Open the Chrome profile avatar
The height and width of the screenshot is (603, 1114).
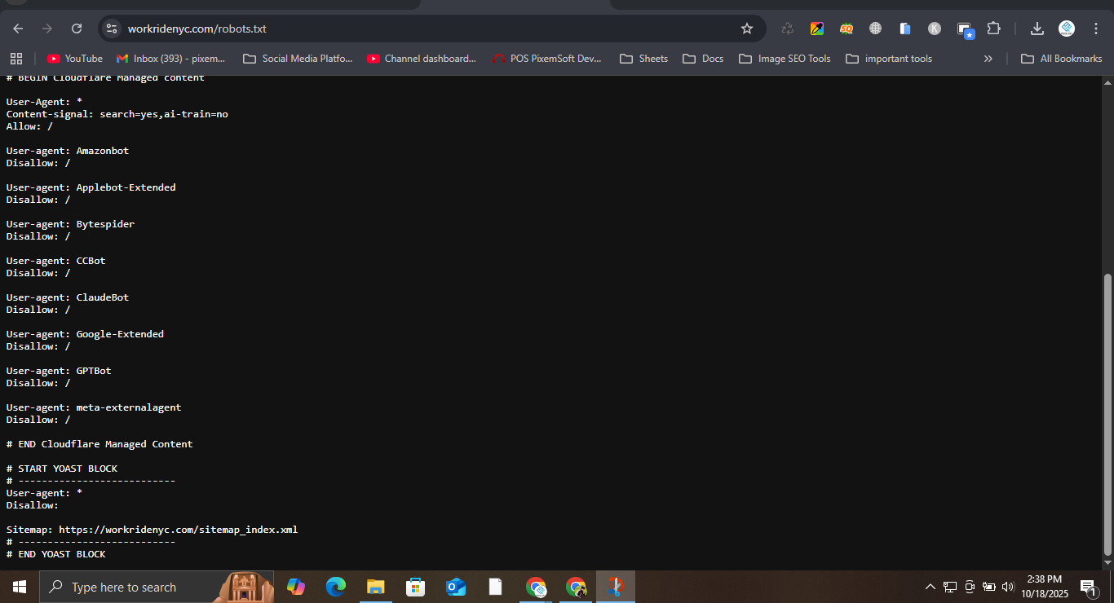[x=1066, y=29]
